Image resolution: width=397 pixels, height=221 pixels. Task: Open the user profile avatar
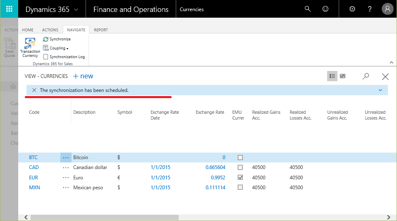(387, 9)
